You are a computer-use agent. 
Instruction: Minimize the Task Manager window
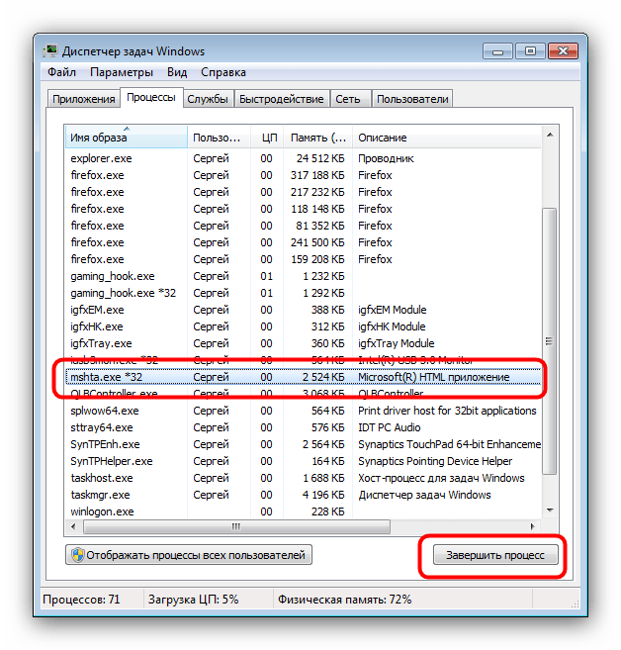[498, 51]
